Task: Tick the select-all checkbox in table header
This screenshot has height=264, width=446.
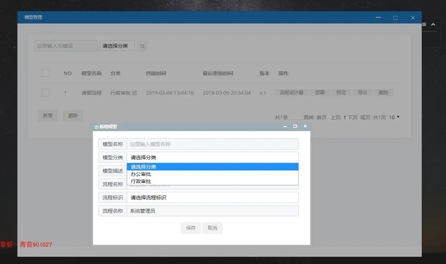Action: point(46,73)
